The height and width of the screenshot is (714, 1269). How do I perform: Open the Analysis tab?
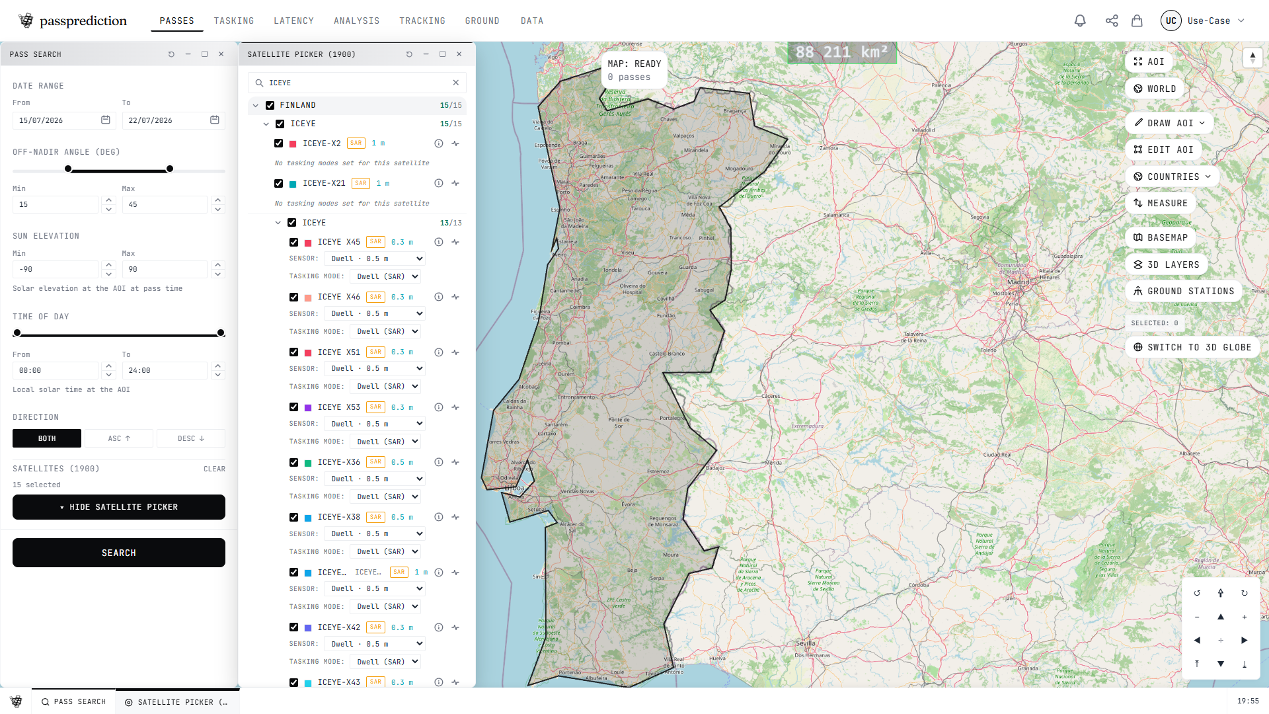click(357, 20)
